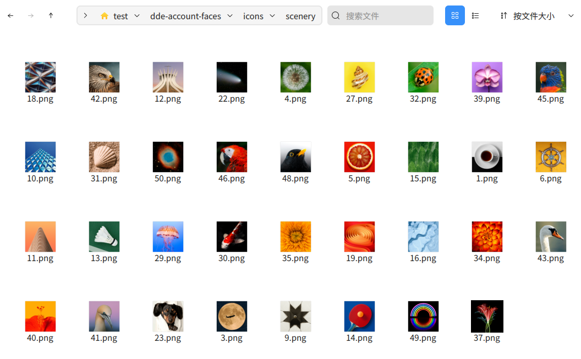The image size is (581, 359).
Task: Select the 10.png blue glass building thumbnail
Action: 40,157
